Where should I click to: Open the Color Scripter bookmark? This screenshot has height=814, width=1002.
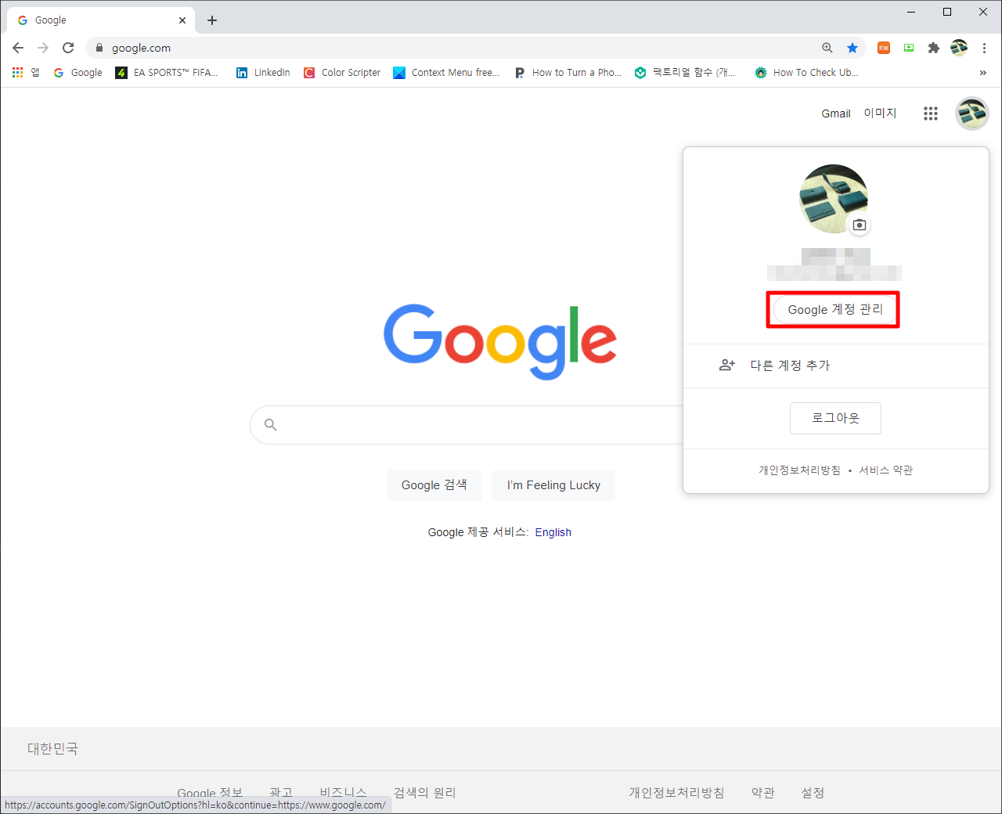[x=342, y=72]
